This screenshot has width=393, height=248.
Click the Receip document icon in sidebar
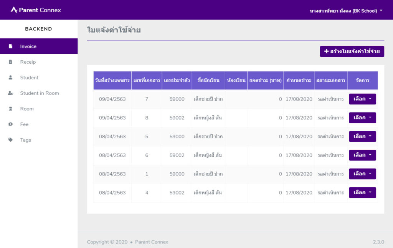[10, 62]
